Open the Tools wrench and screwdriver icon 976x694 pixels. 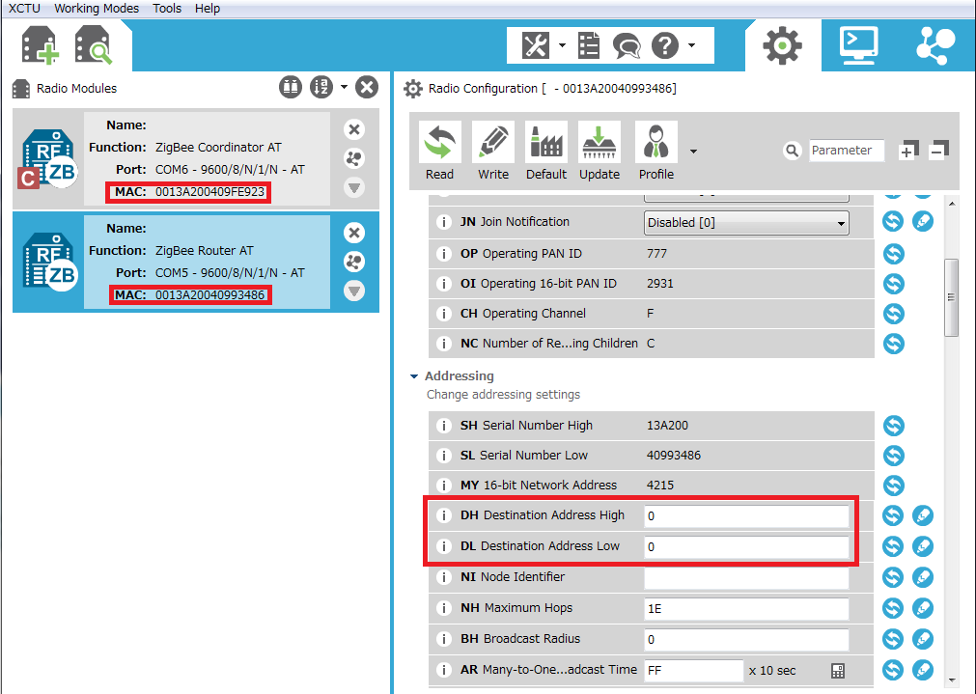coord(536,45)
